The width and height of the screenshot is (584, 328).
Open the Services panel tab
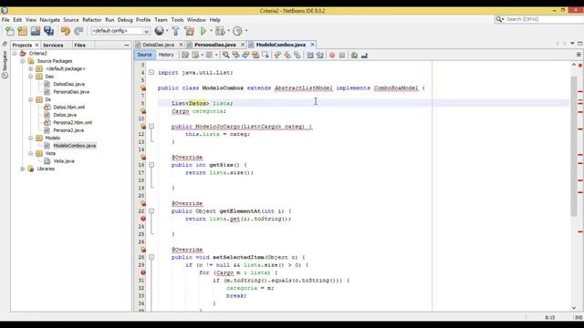[x=53, y=45]
